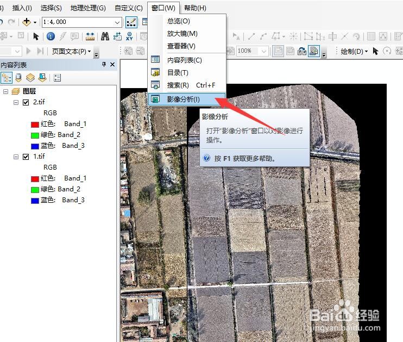Viewport: 403px width, 342px height.
Task: Click the Toggle Draft Mode layout icon
Action: [278, 51]
